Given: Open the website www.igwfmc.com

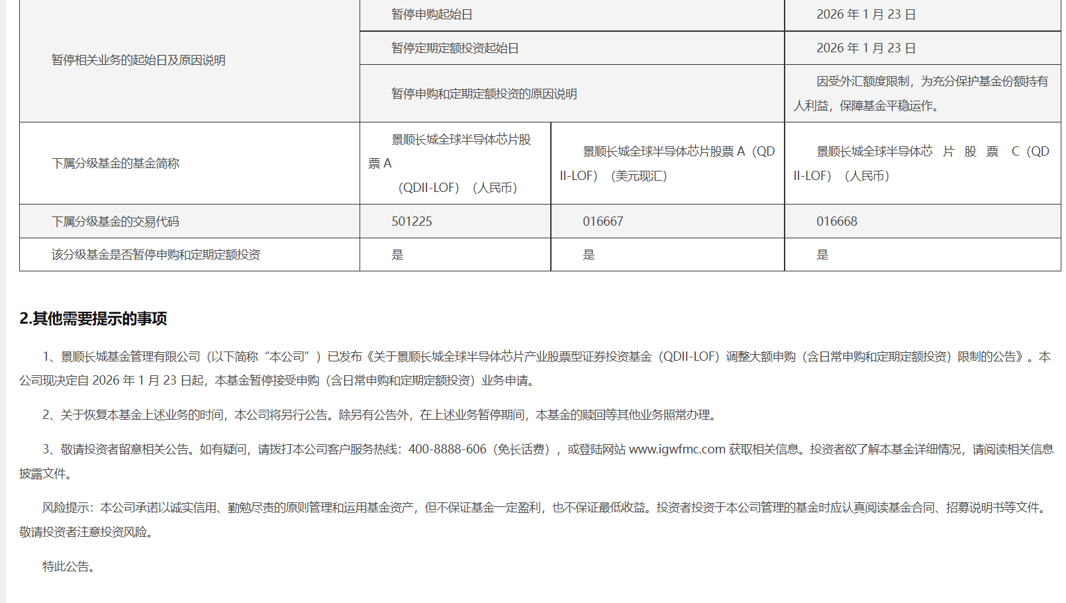Looking at the screenshot, I should (x=677, y=449).
